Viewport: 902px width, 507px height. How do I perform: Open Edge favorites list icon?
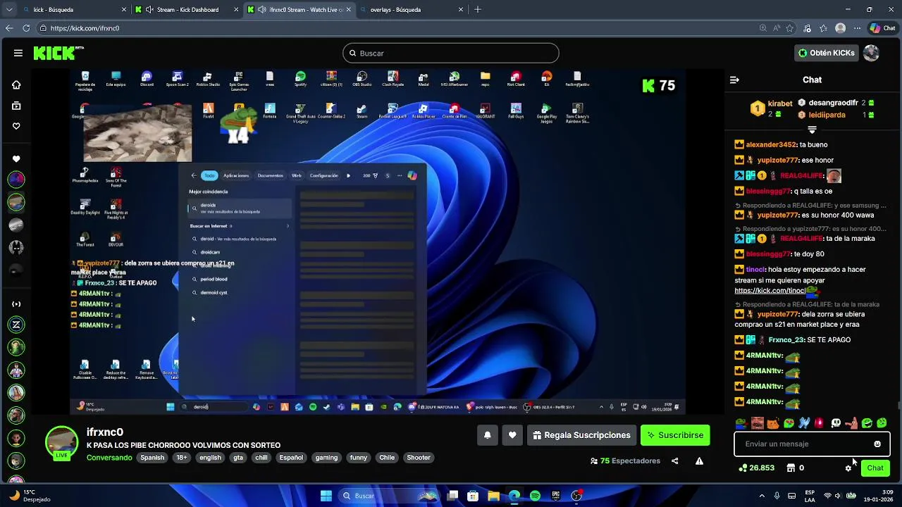(824, 28)
